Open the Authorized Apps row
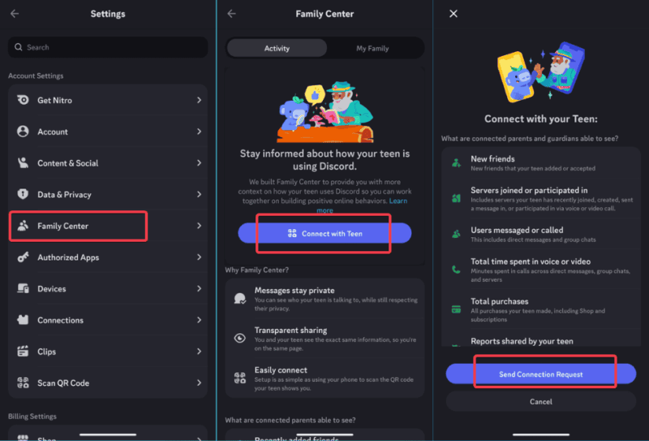 (108, 257)
